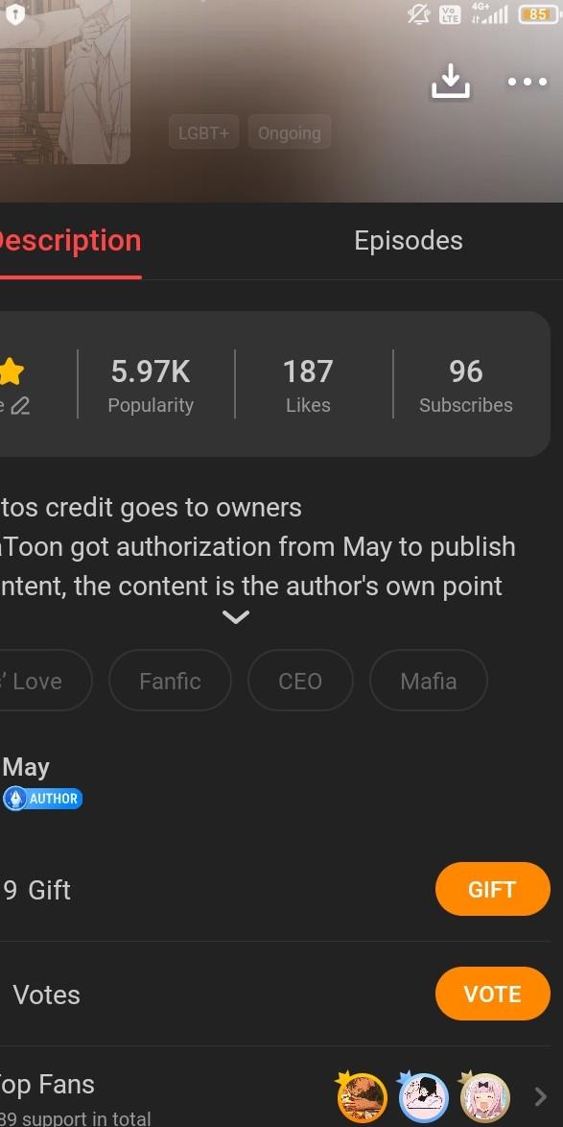563x1127 pixels.
Task: Select the Fanfic tag
Action: [170, 681]
